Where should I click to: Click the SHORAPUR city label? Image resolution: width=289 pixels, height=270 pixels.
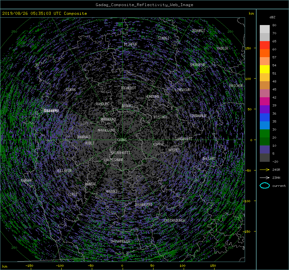pyautogui.click(x=197, y=65)
